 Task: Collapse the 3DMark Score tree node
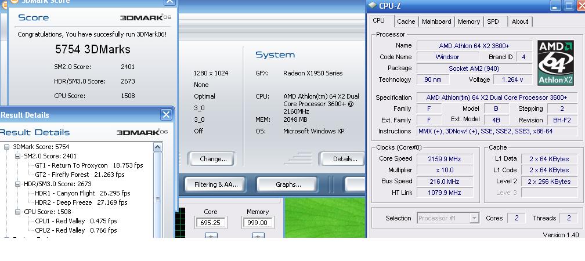[x=7, y=147]
